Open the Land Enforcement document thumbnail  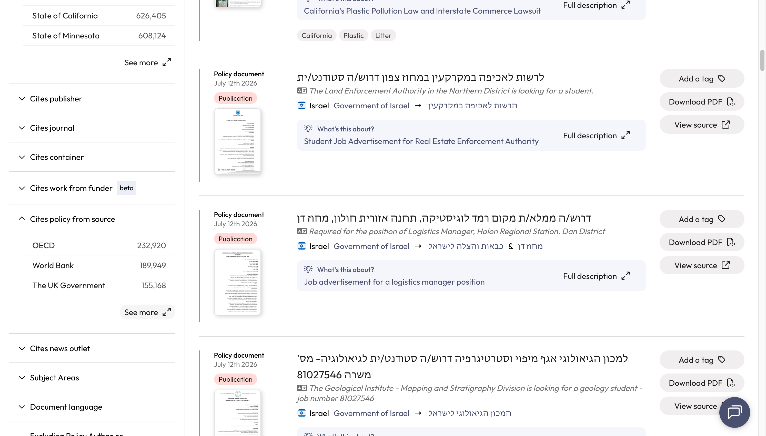(237, 141)
